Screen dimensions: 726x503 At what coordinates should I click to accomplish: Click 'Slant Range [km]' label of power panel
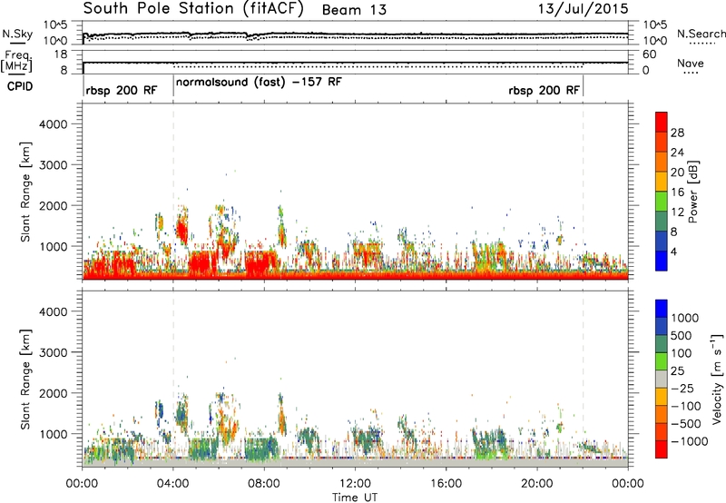point(25,192)
